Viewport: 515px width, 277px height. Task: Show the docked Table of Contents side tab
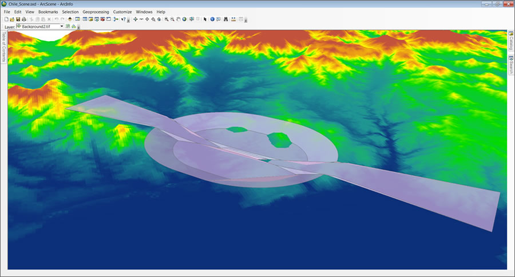pos(3,46)
